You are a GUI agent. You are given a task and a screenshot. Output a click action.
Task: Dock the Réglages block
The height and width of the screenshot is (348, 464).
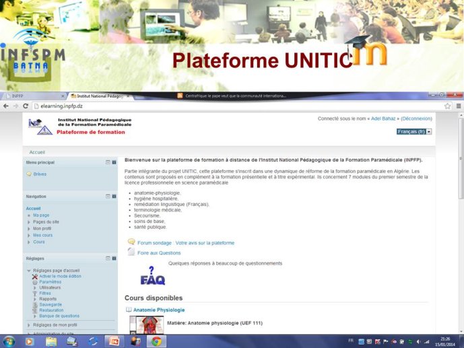pos(114,258)
